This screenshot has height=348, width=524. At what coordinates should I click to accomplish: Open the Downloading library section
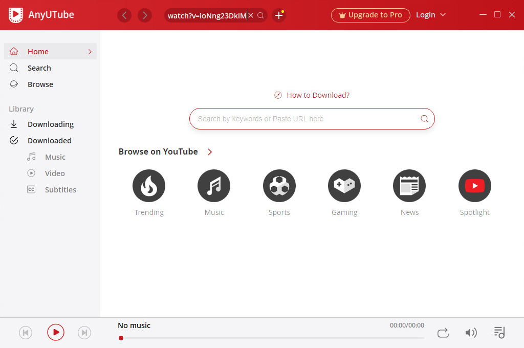point(50,124)
